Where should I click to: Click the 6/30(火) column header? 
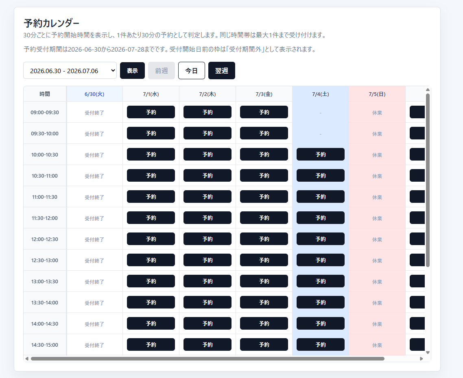pos(94,94)
